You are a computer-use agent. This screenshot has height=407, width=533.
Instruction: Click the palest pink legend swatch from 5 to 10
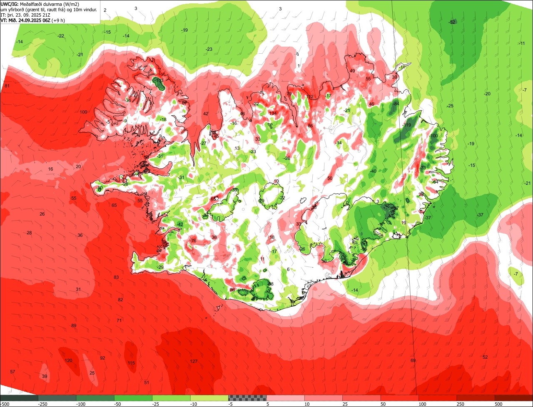tap(286, 398)
